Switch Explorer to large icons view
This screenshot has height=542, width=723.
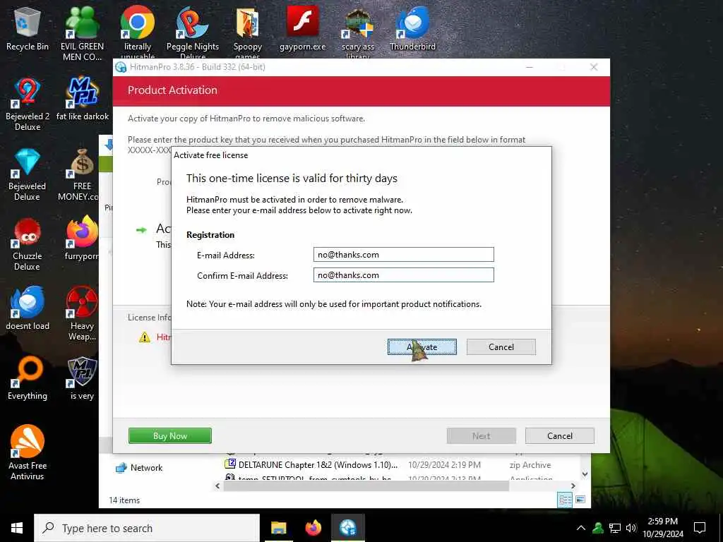point(580,500)
